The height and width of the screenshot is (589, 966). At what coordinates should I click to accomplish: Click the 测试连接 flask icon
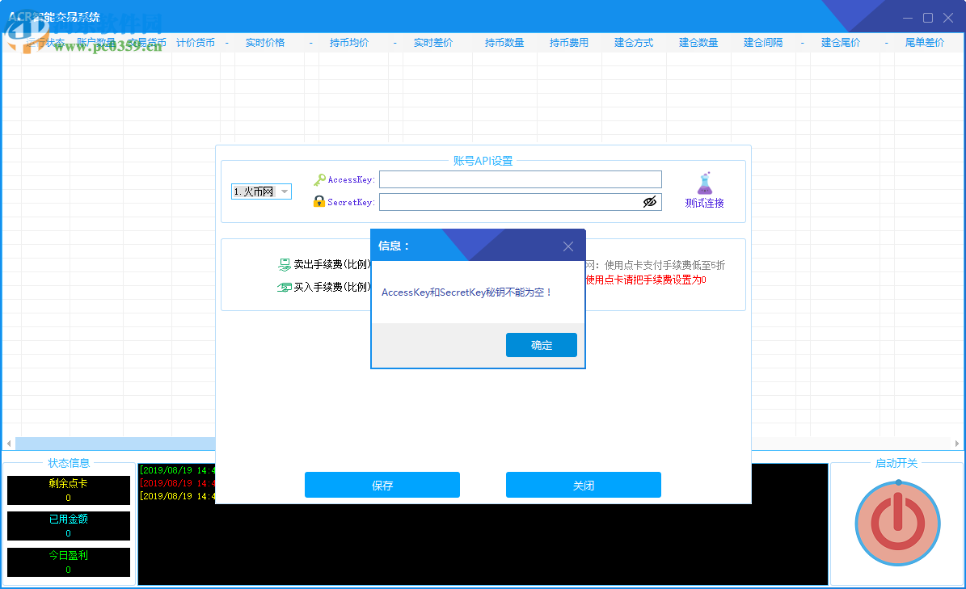point(704,184)
